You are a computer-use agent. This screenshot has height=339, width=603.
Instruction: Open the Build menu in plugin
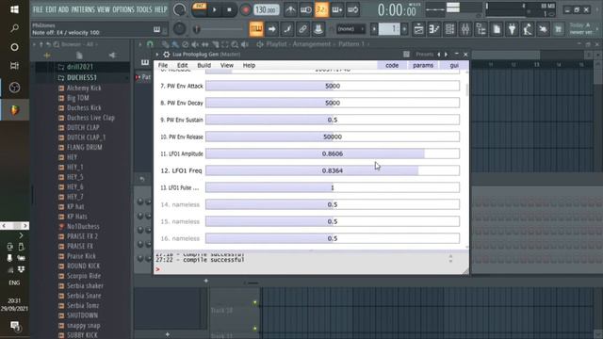click(204, 65)
